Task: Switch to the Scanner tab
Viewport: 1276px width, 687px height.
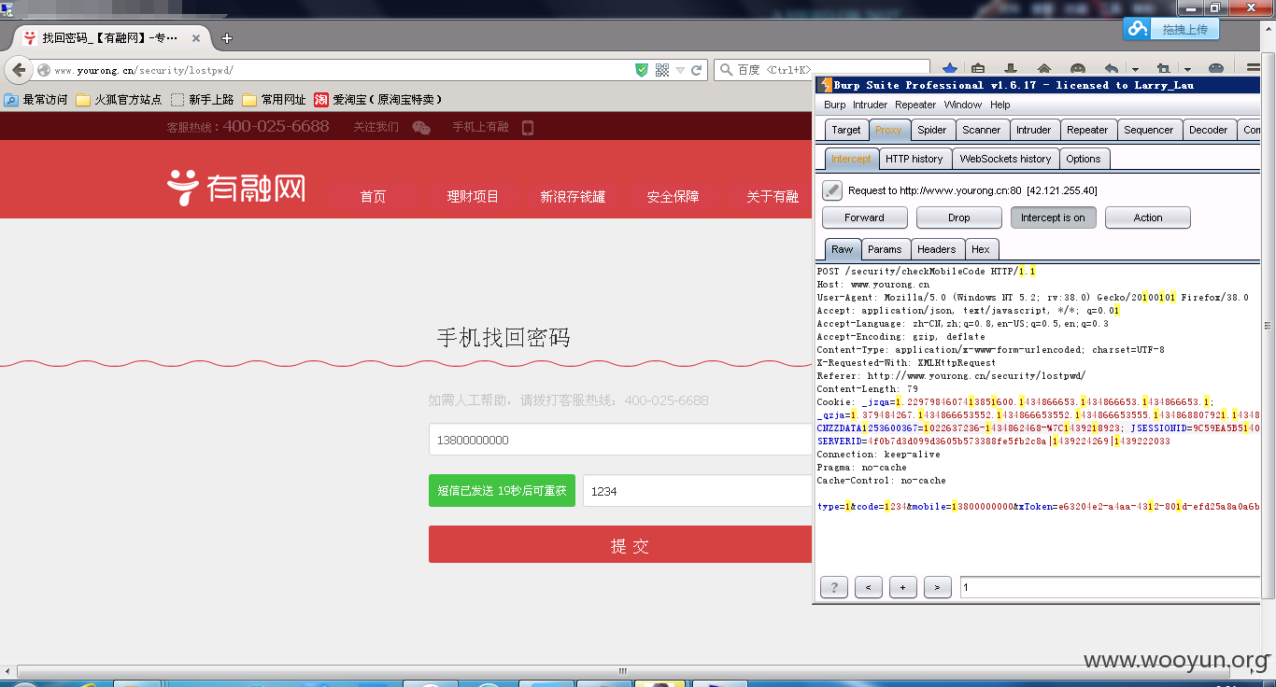Action: coord(981,130)
